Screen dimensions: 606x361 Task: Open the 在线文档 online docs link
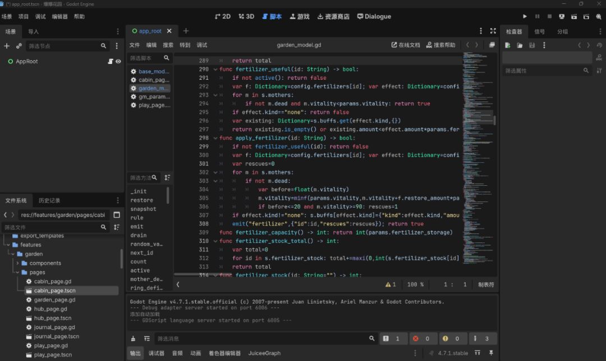406,45
